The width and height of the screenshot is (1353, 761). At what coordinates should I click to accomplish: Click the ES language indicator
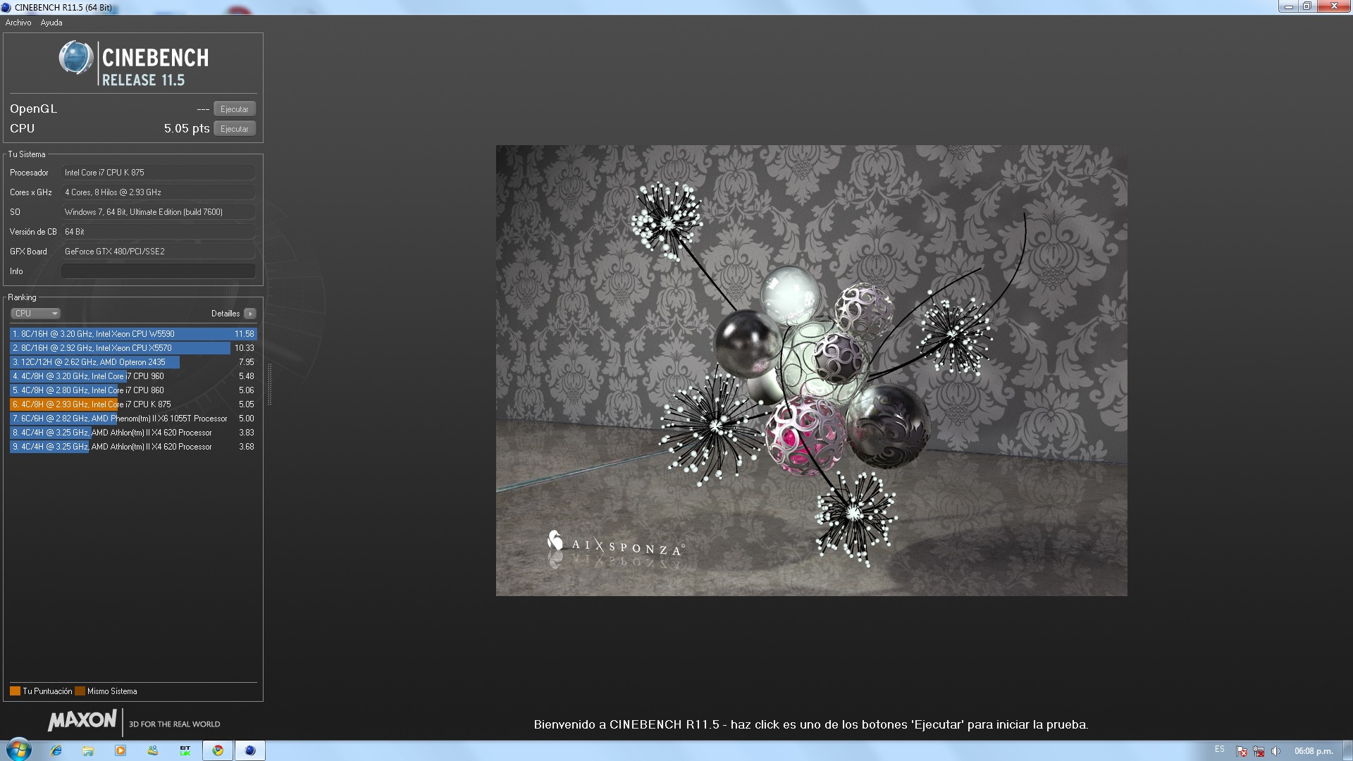[1220, 750]
